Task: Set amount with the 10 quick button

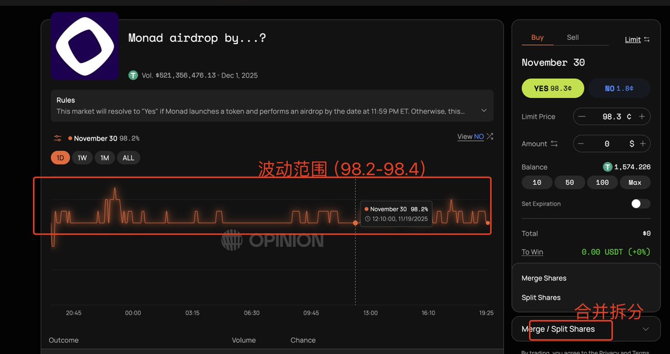Action: [537, 182]
